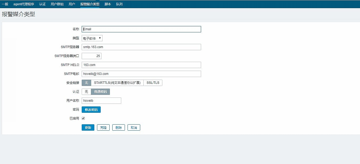
Task: Select 无 for 安全链接
Action: pyautogui.click(x=86, y=83)
